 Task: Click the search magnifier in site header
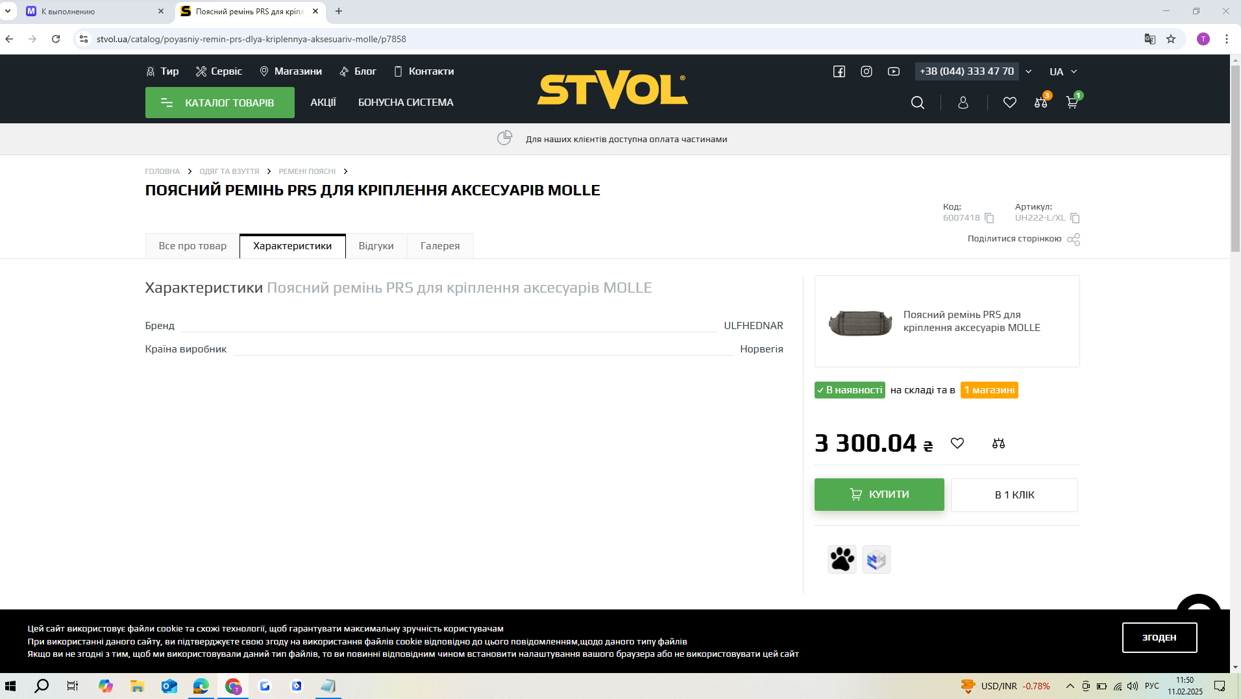coord(918,103)
